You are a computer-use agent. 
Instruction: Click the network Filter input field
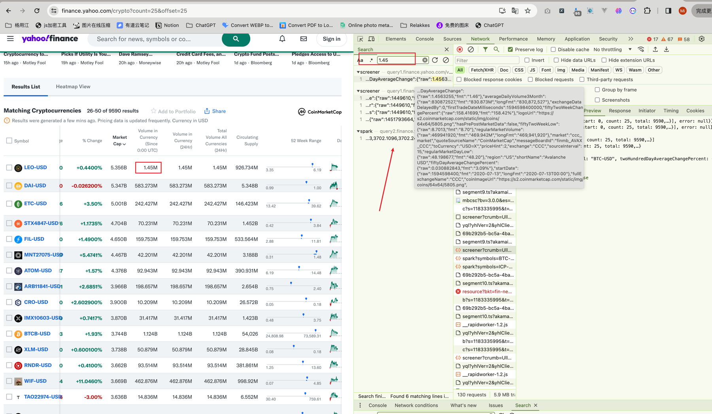click(x=487, y=60)
